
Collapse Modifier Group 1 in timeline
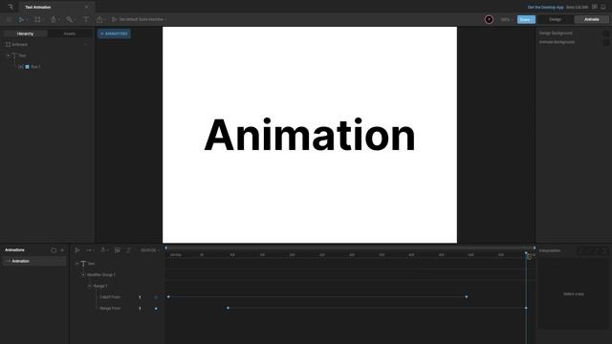point(83,275)
